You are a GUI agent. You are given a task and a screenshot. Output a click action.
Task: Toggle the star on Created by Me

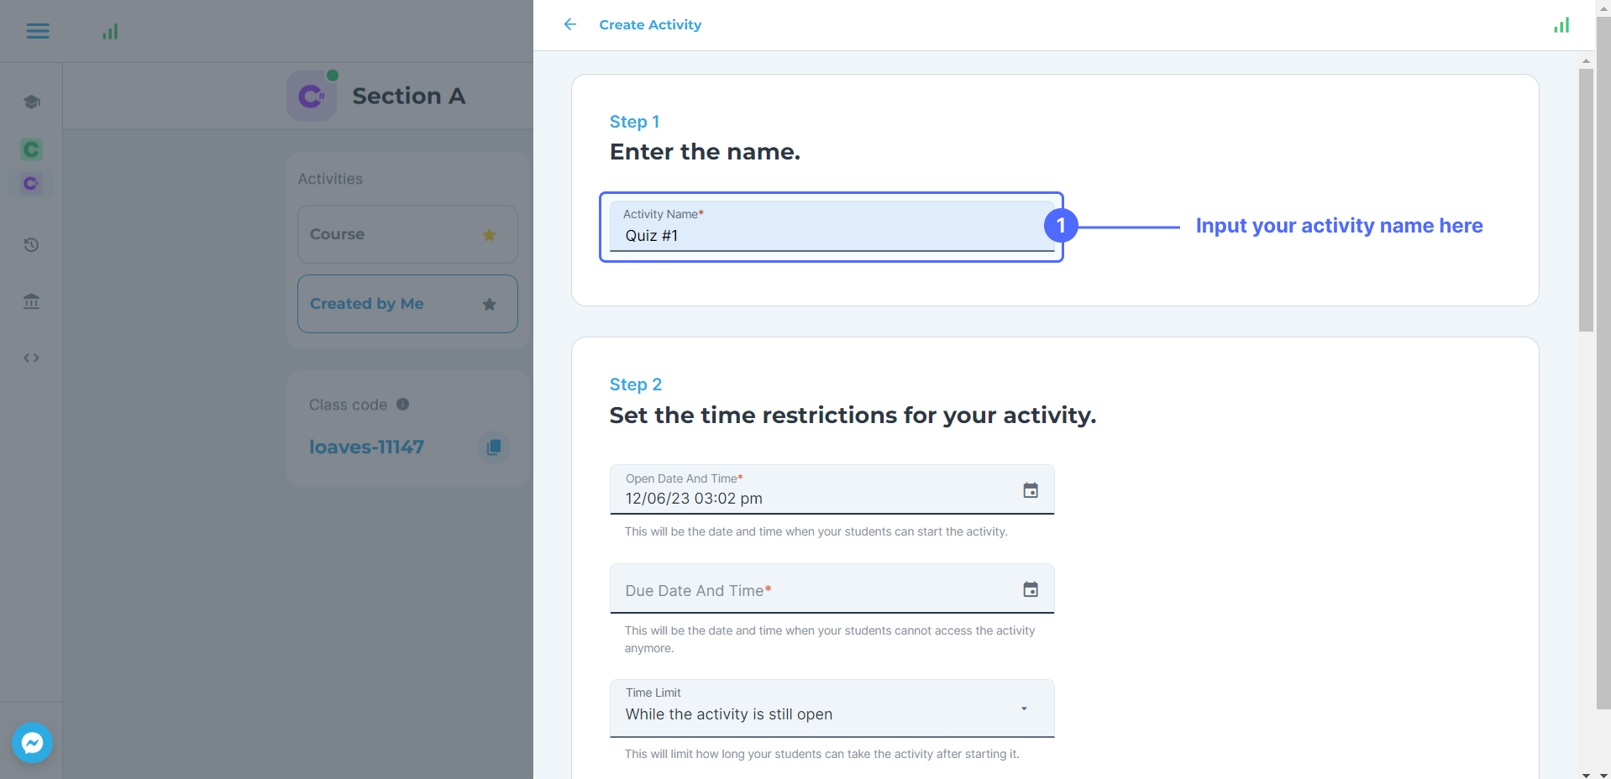489,304
